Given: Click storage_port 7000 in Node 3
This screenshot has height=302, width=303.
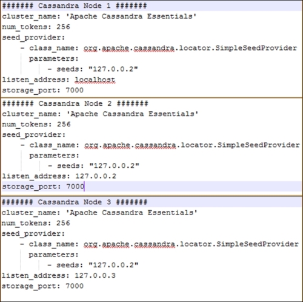Looking at the screenshot, I should tap(42, 286).
